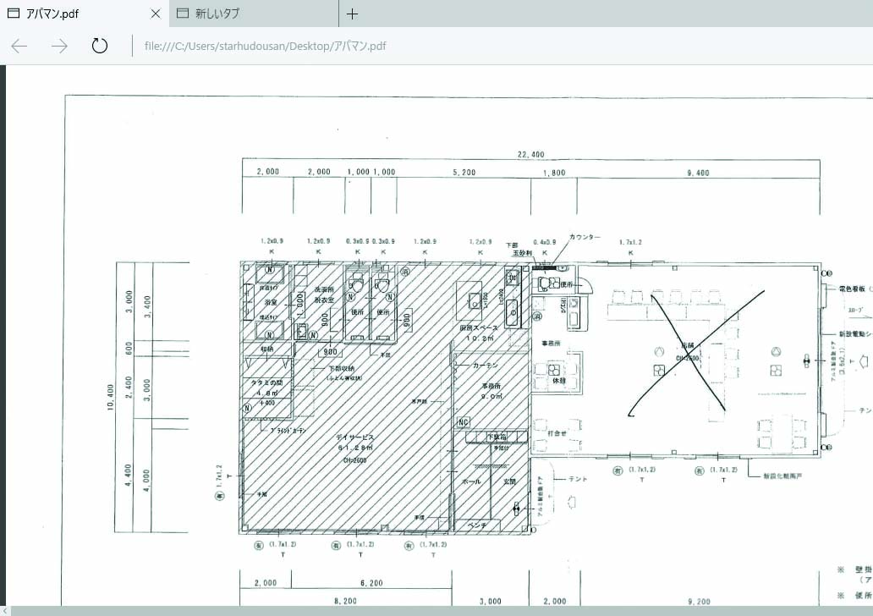Image resolution: width=873 pixels, height=616 pixels.
Task: Click the 新設化粧雨戸 label
Action: coord(782,476)
